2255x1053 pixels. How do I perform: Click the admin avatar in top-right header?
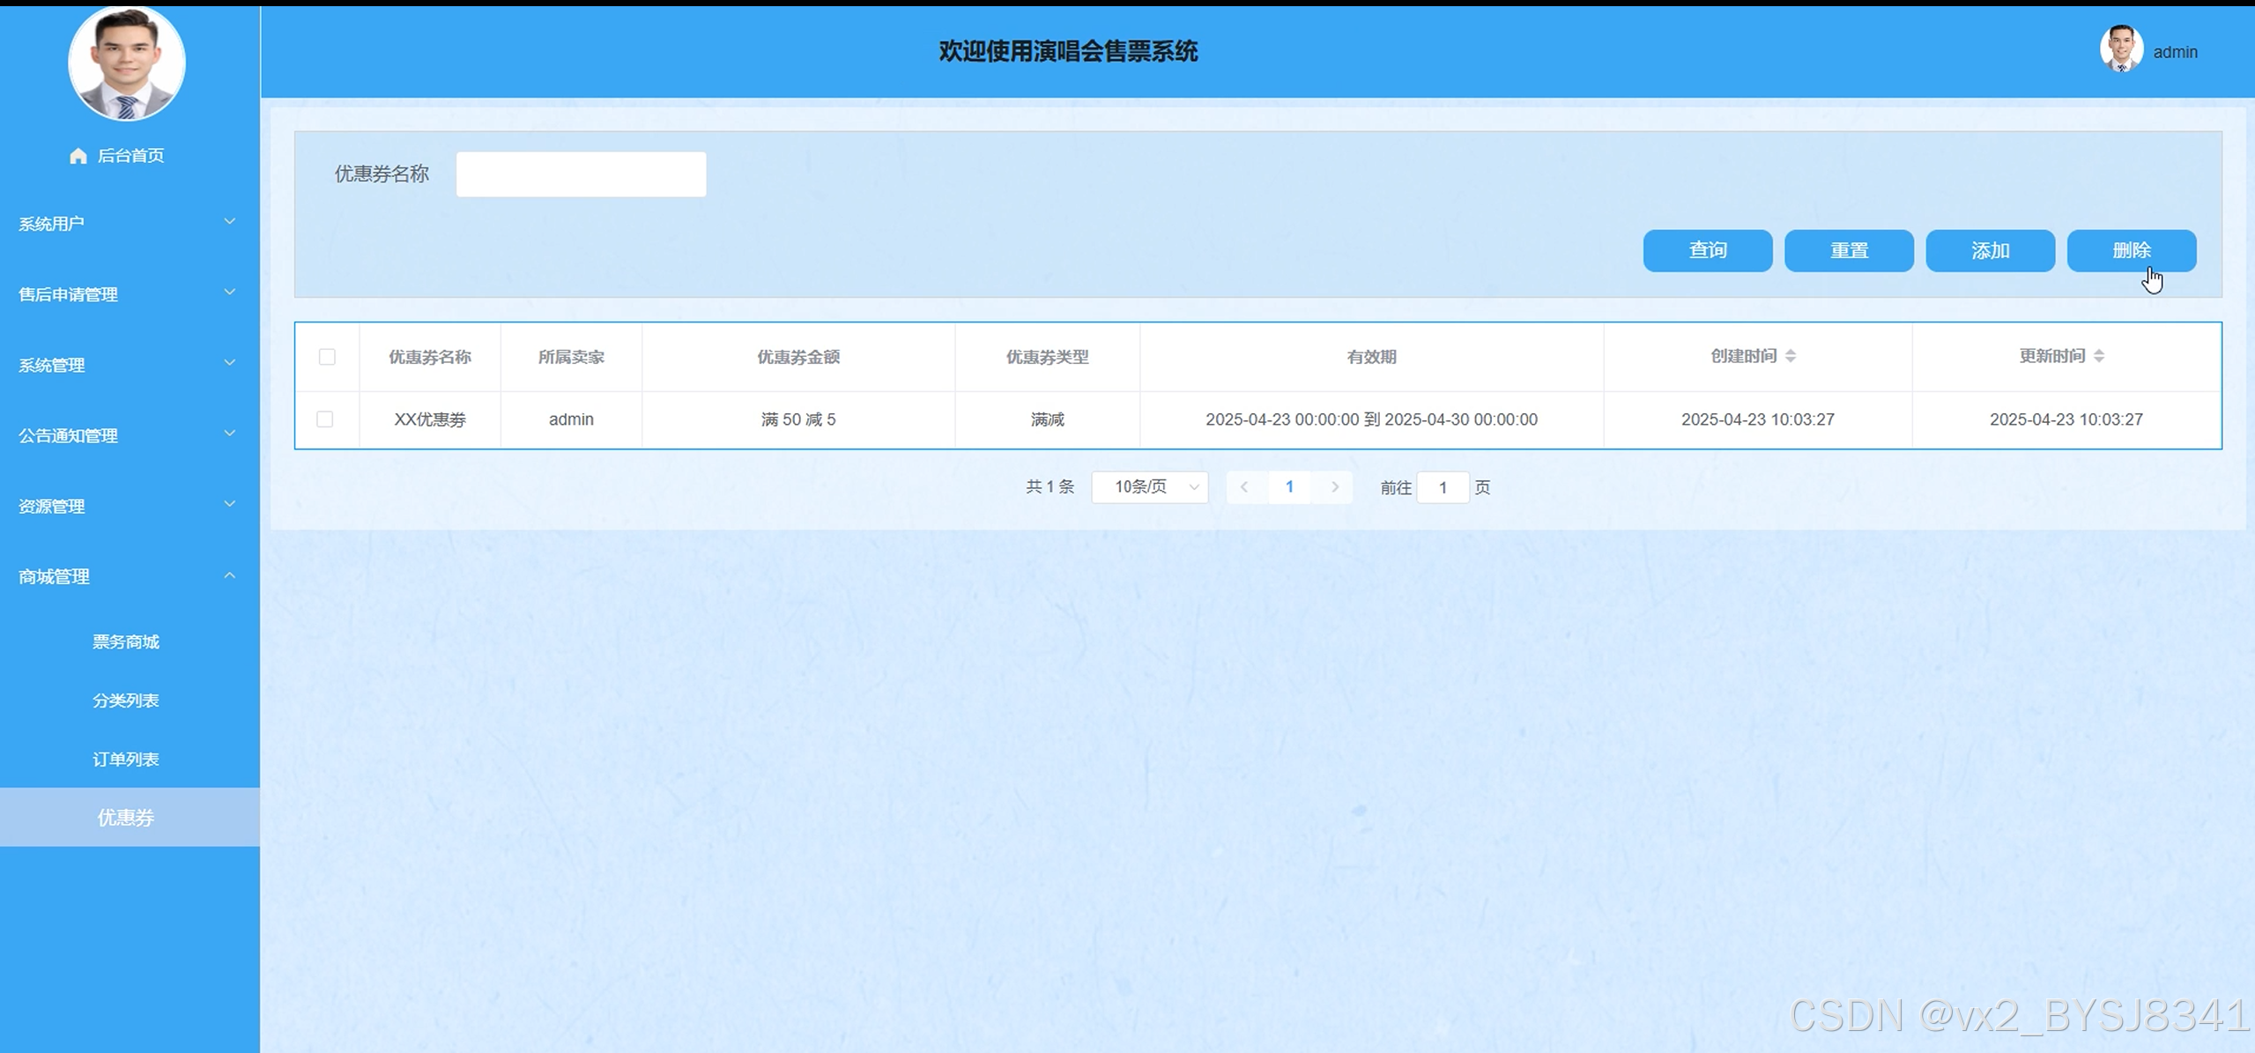pyautogui.click(x=2120, y=50)
